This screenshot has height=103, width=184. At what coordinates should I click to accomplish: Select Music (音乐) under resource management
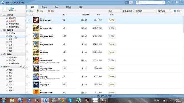point(11,39)
